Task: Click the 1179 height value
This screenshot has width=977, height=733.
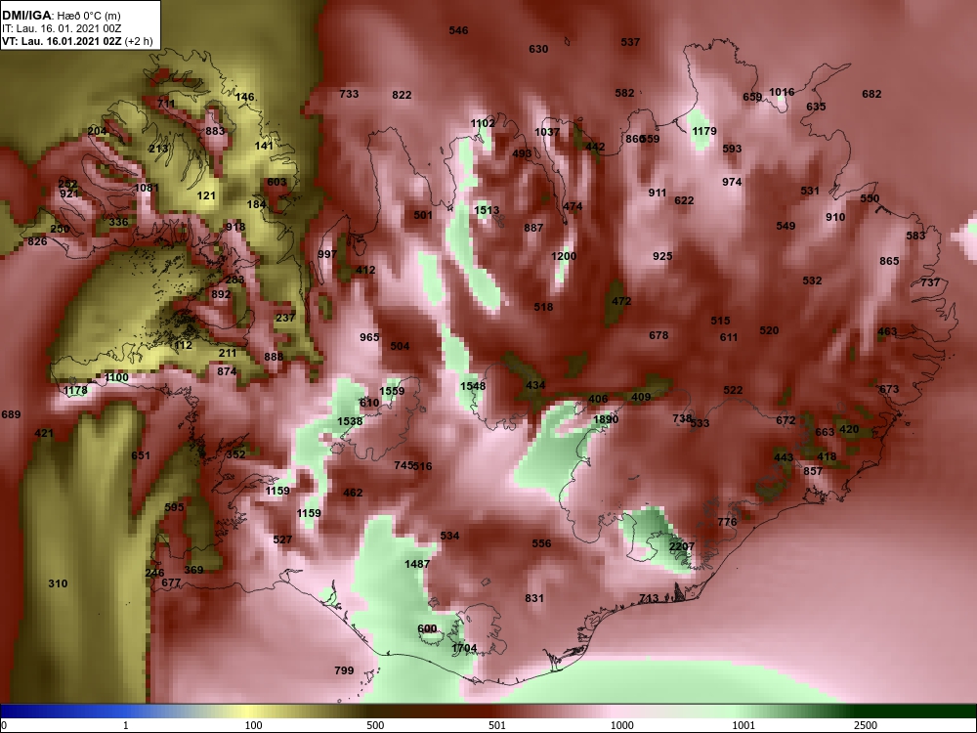Action: (704, 132)
